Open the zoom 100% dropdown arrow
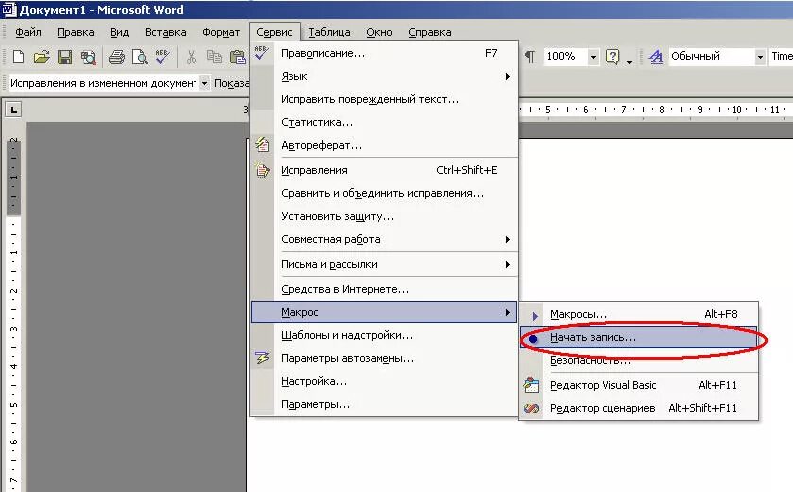Screen dimensions: 793x492 click(x=594, y=57)
